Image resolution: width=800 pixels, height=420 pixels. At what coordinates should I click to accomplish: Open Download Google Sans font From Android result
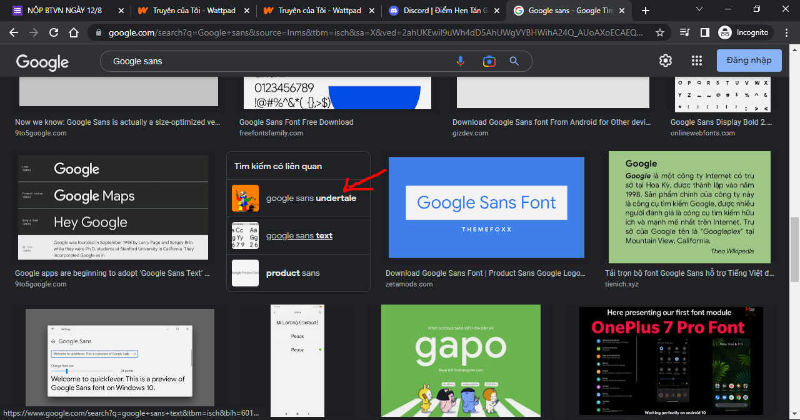552,122
